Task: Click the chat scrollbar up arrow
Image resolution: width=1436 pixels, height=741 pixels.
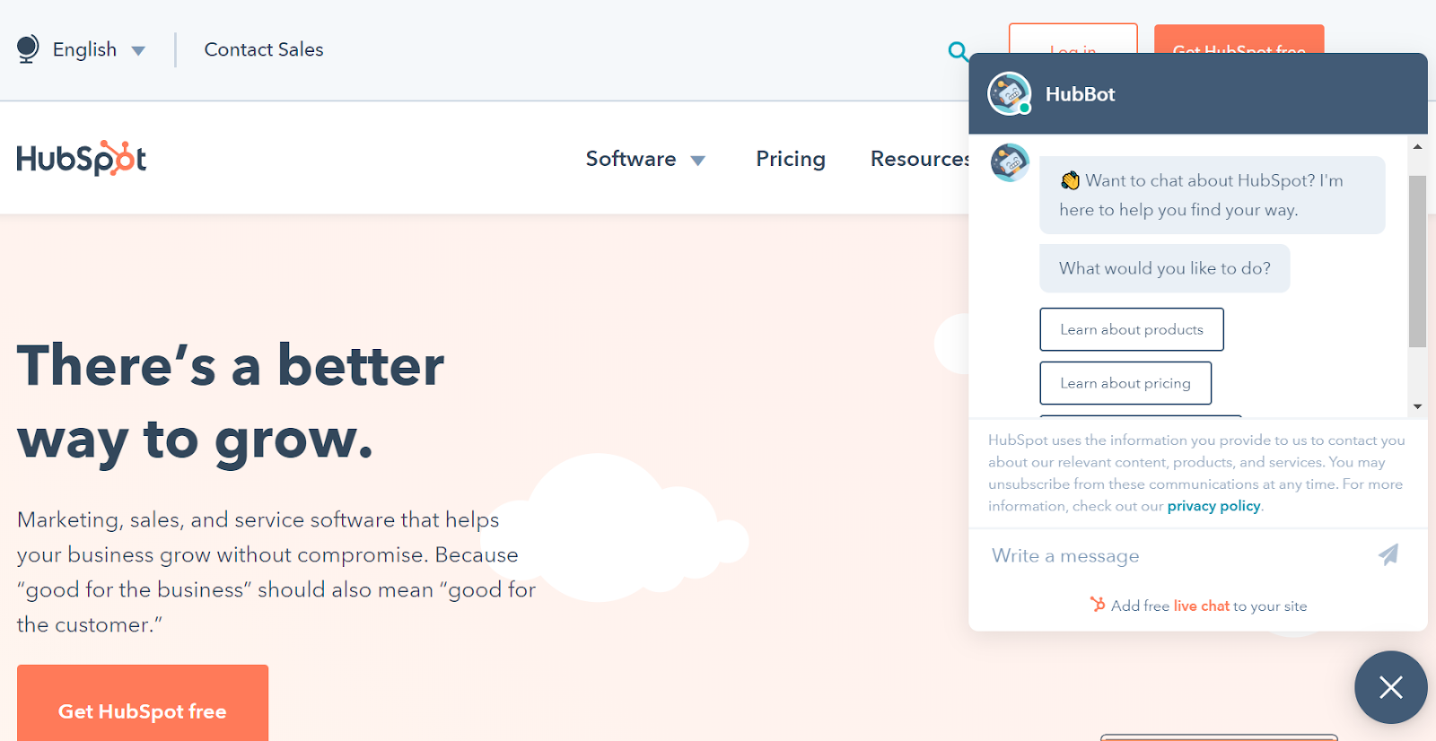Action: point(1417,146)
